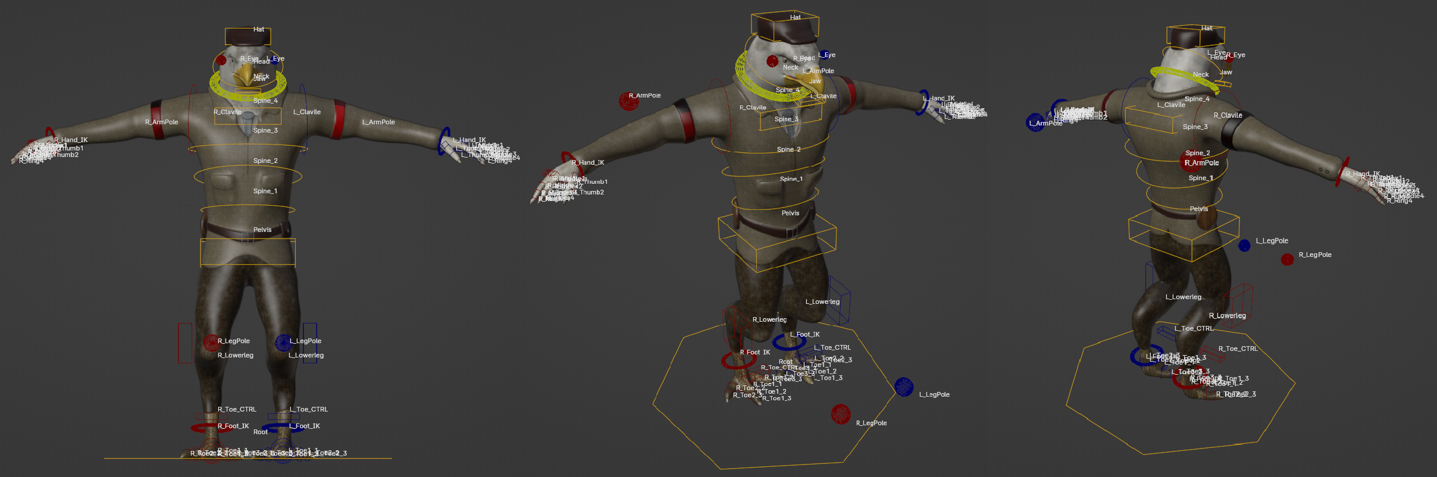Screen dimensions: 1437x477
Task: Click the red R_ArmPole sphere in three-quarter view
Action: (628, 101)
